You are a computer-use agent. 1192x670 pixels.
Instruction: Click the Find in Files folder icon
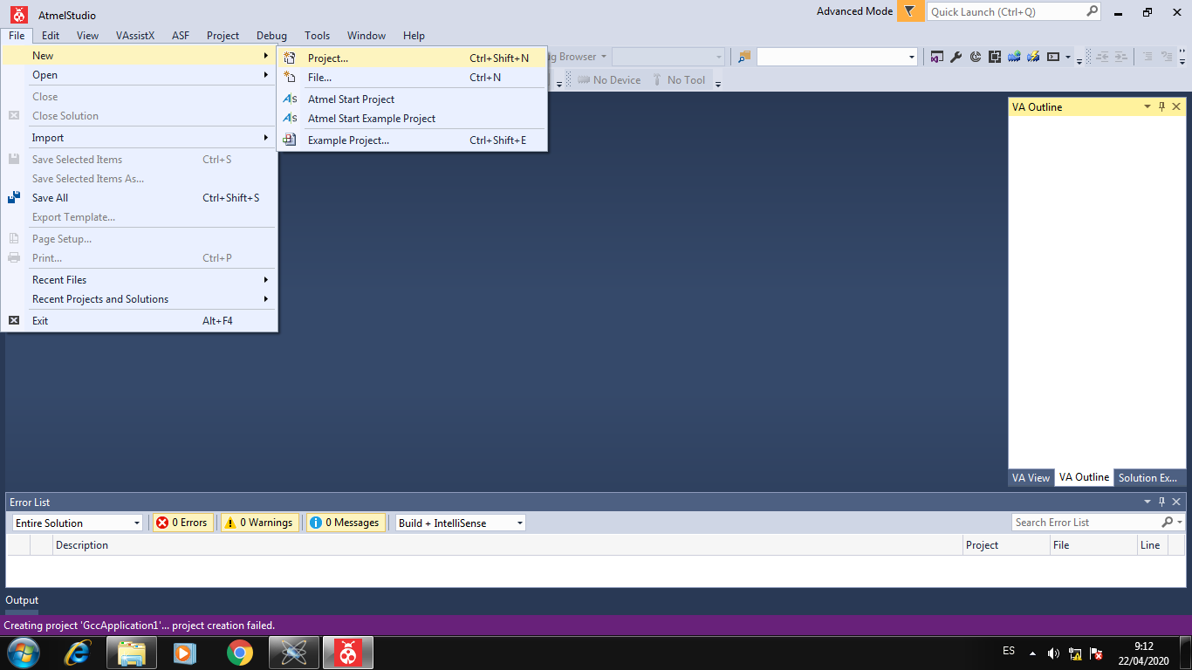744,57
